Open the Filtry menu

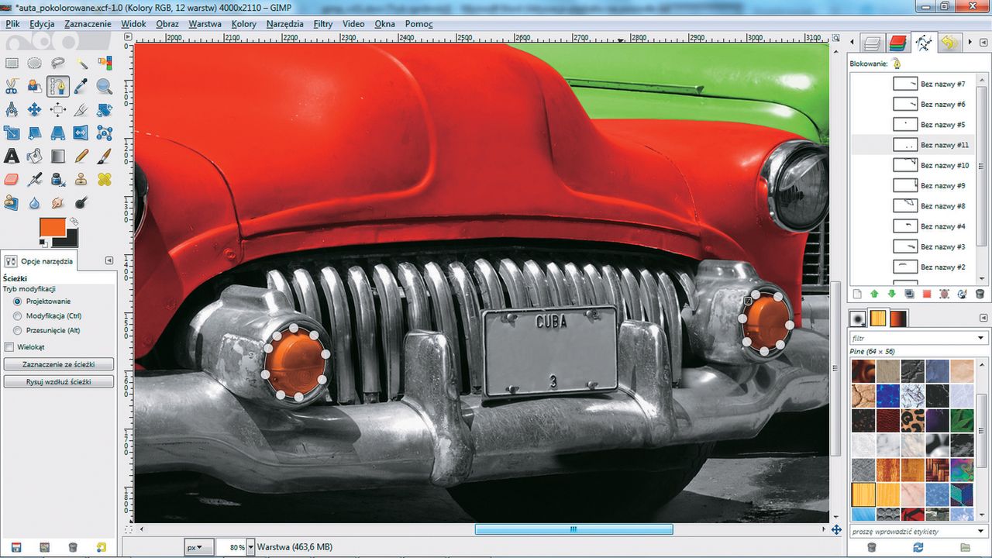pos(323,24)
